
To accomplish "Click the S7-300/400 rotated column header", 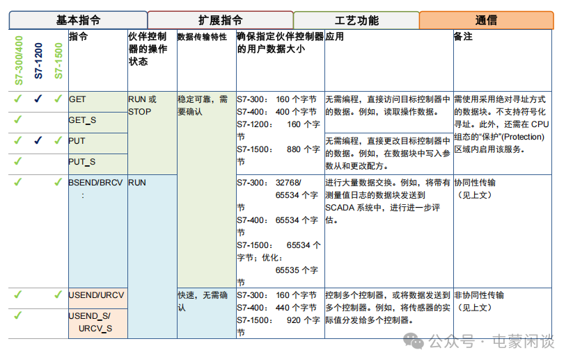I will pyautogui.click(x=19, y=60).
